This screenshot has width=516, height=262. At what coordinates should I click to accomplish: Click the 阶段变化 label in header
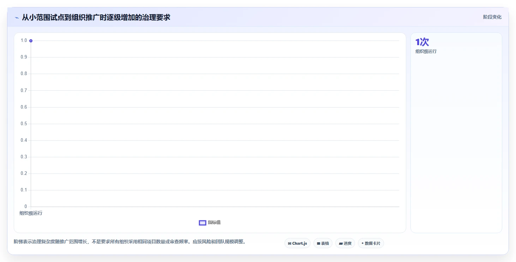click(x=492, y=17)
